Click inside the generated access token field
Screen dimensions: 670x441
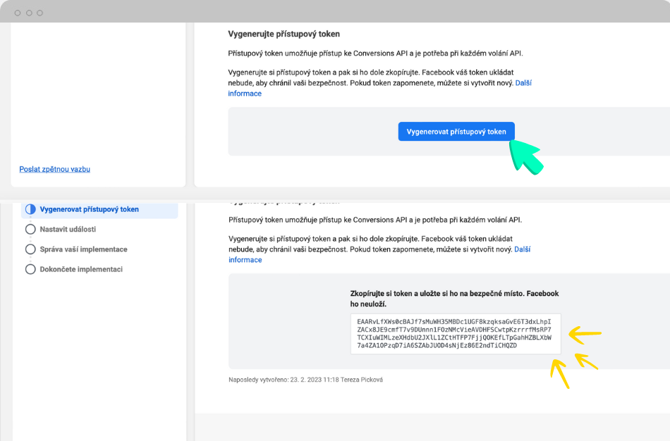[x=456, y=334]
